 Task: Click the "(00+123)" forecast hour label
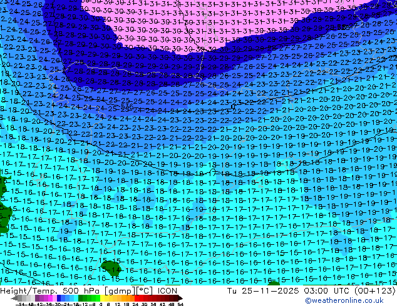pos(374,291)
